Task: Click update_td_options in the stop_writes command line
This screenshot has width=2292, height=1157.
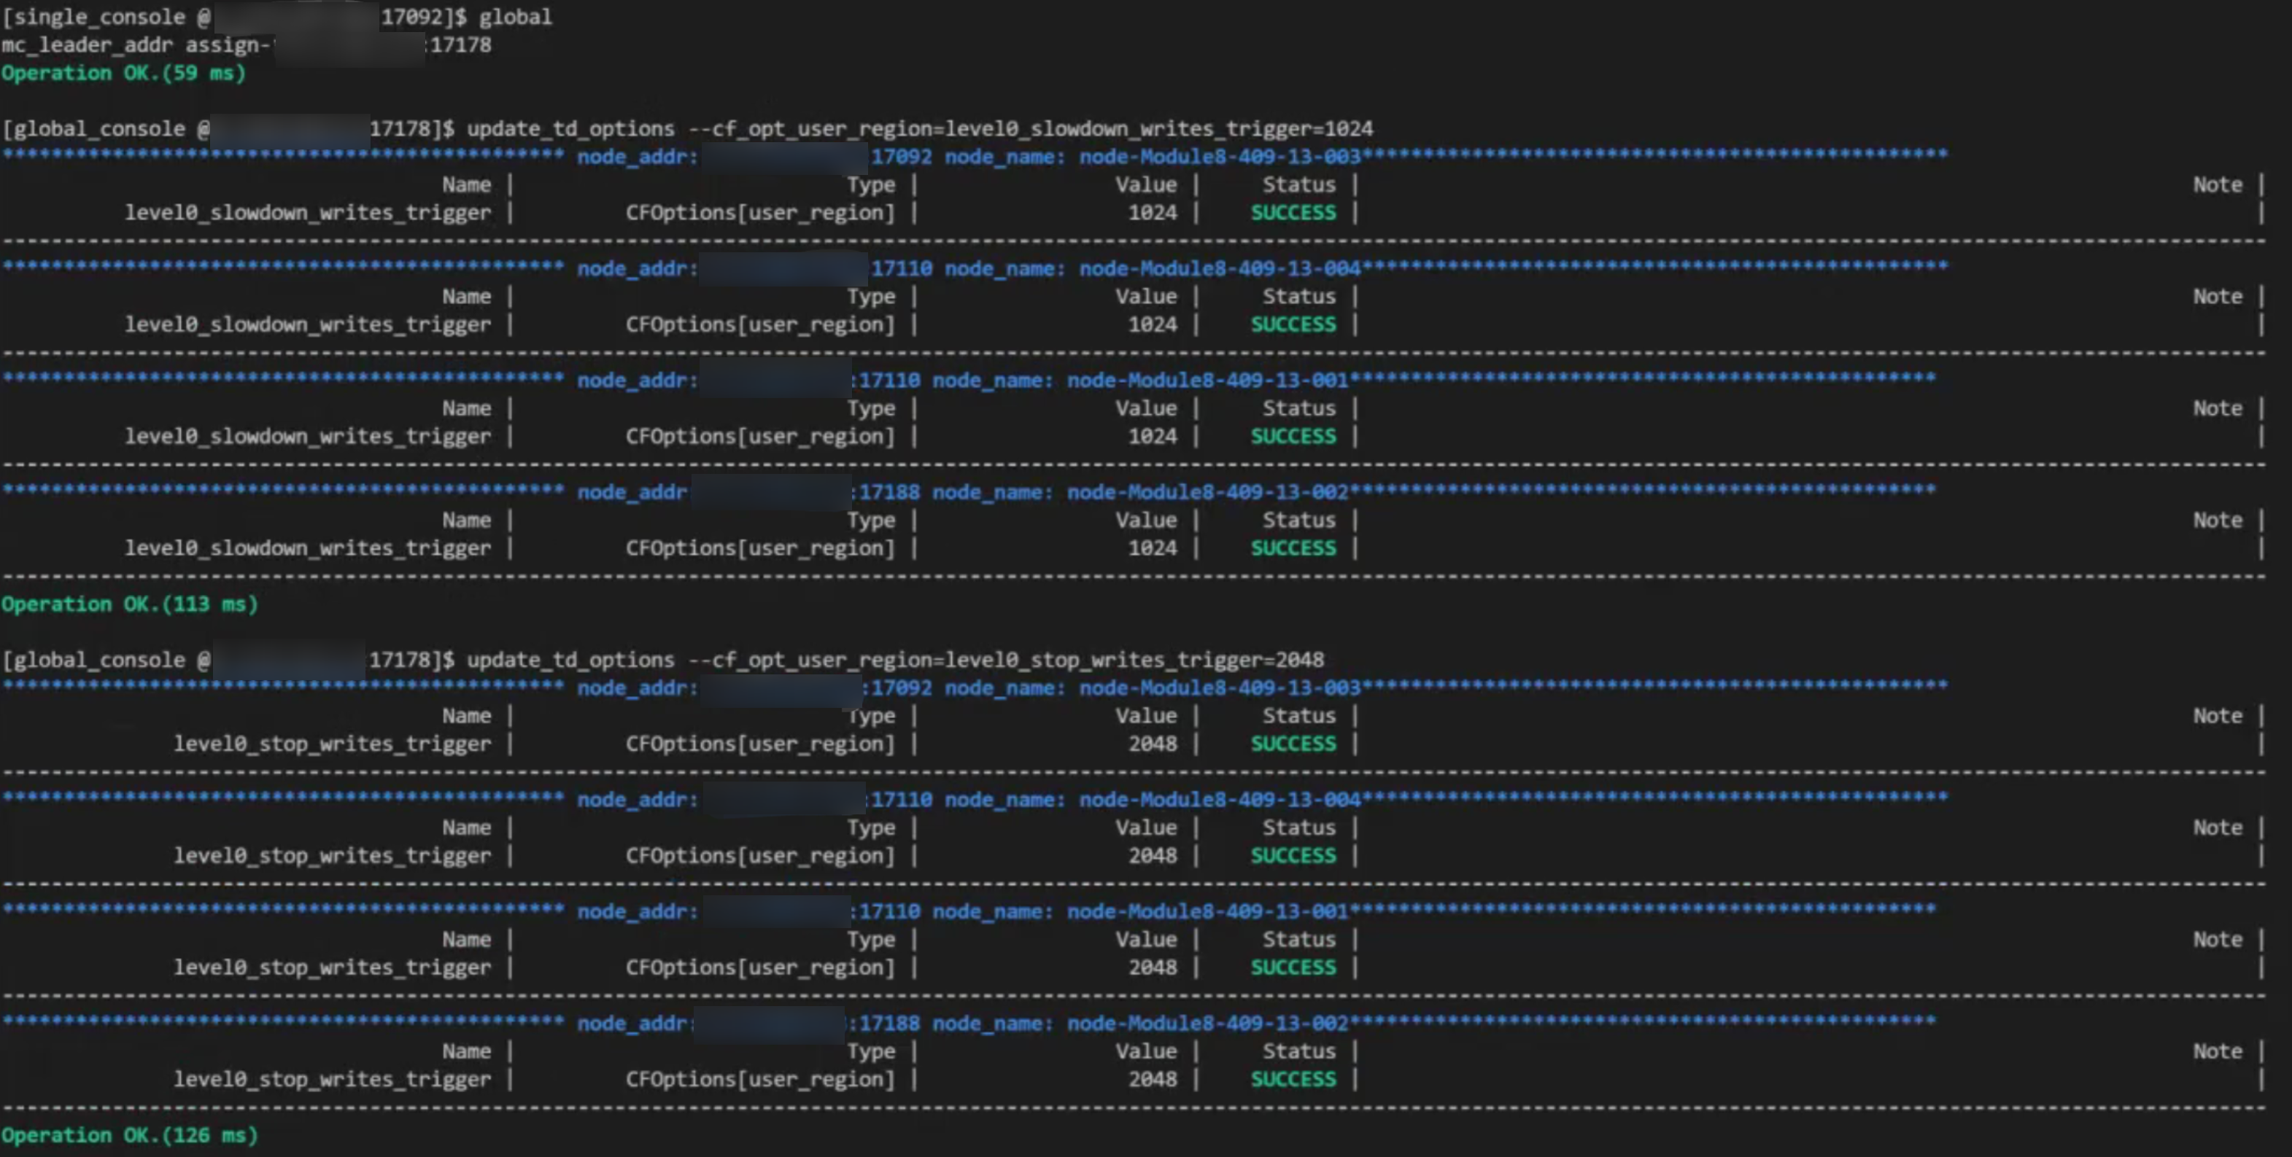Action: coord(570,660)
